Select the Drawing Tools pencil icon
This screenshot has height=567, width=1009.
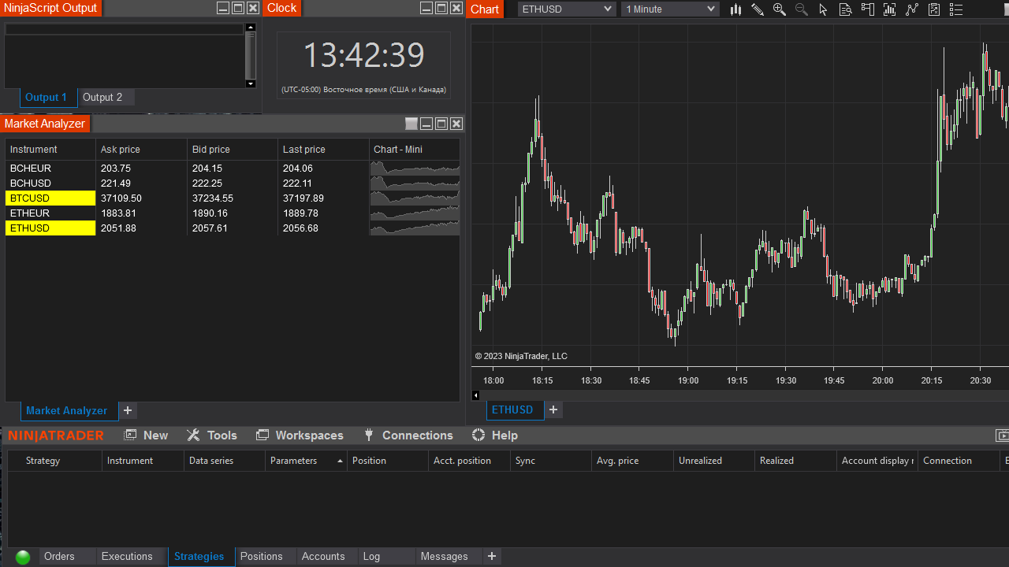pos(758,9)
